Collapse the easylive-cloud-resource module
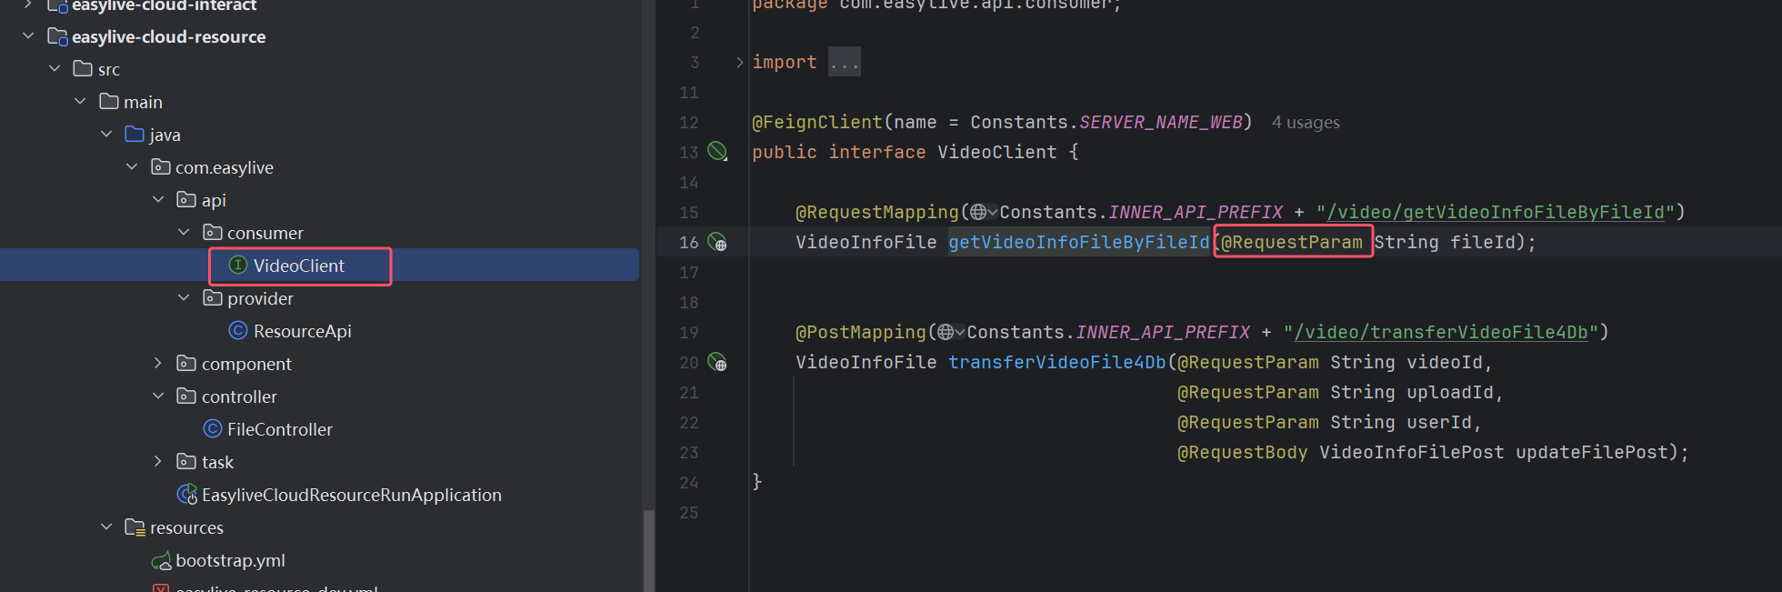 [x=28, y=36]
